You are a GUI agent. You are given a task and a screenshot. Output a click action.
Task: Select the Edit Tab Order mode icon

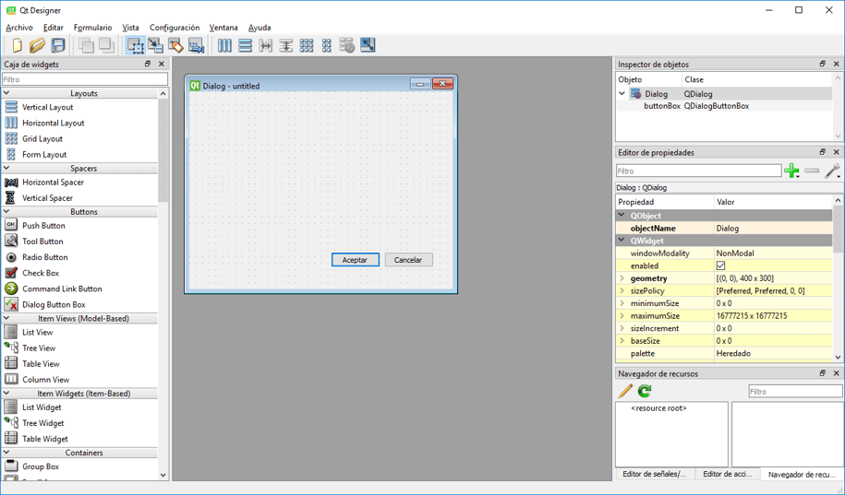(196, 46)
